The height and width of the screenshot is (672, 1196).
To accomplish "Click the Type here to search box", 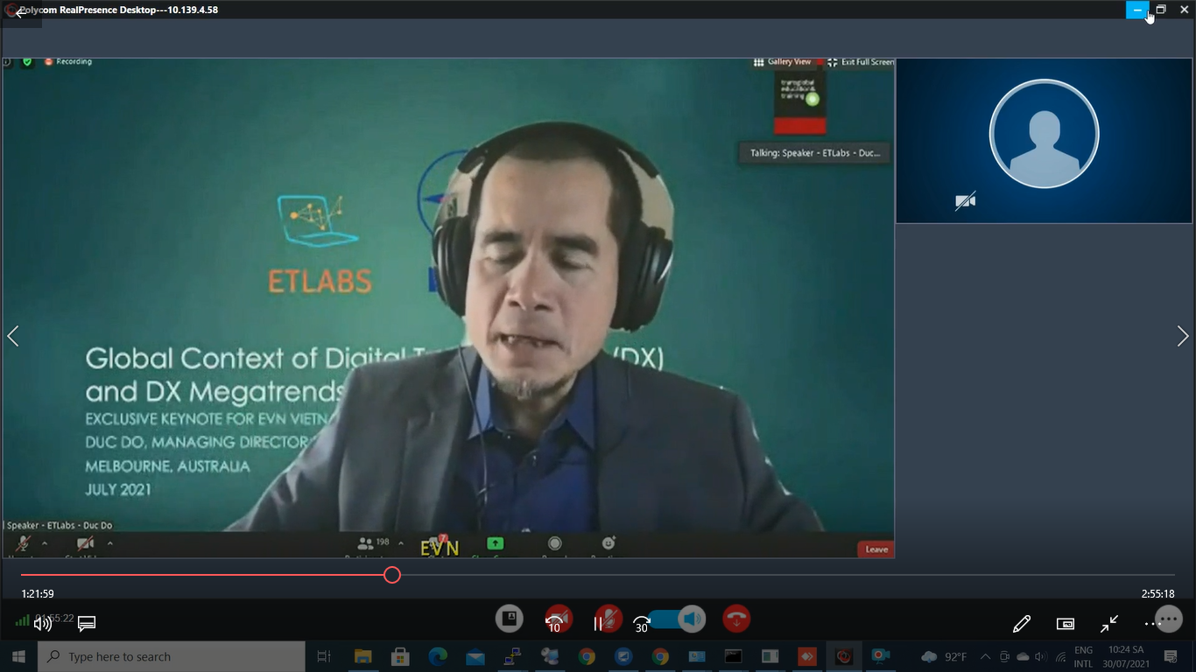I will pos(172,656).
